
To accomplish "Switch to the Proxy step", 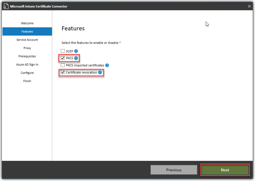I will (x=27, y=48).
